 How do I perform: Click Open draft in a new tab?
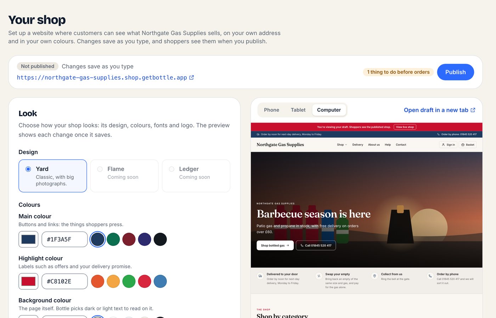click(x=439, y=110)
